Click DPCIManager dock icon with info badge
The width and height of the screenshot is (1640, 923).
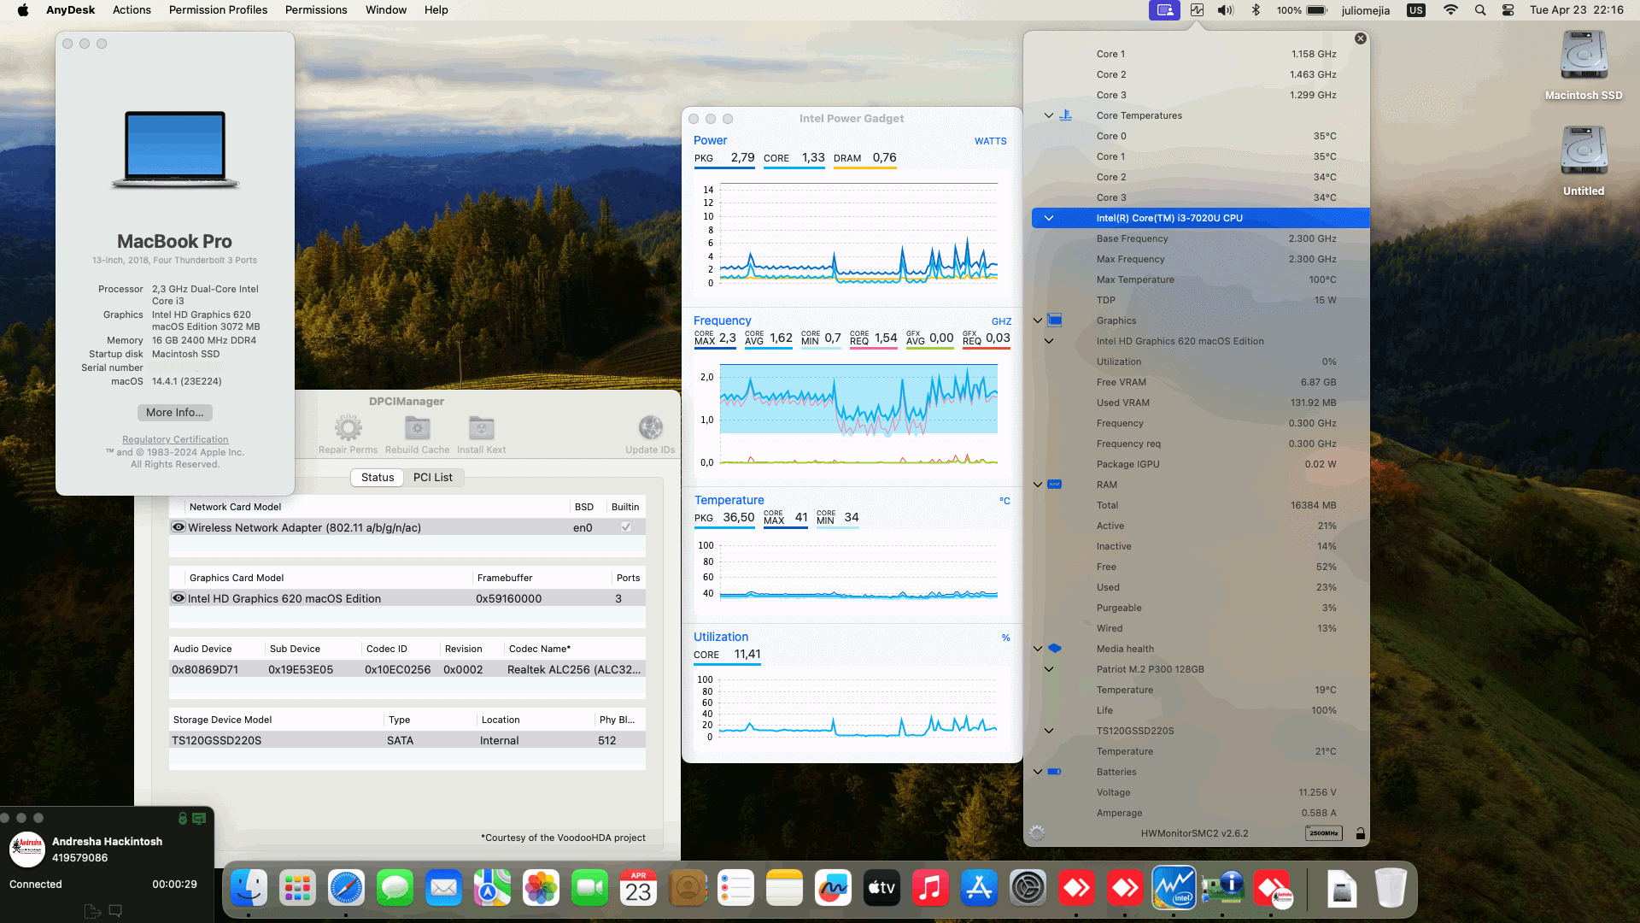(1223, 889)
